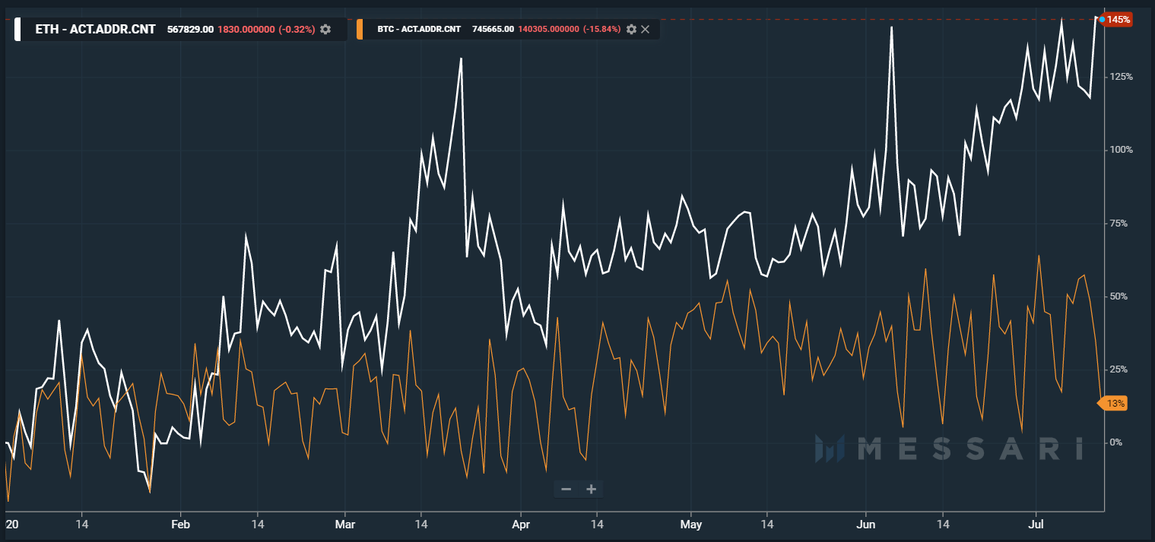
Task: Zoom in the chart with plus button
Action: (591, 489)
